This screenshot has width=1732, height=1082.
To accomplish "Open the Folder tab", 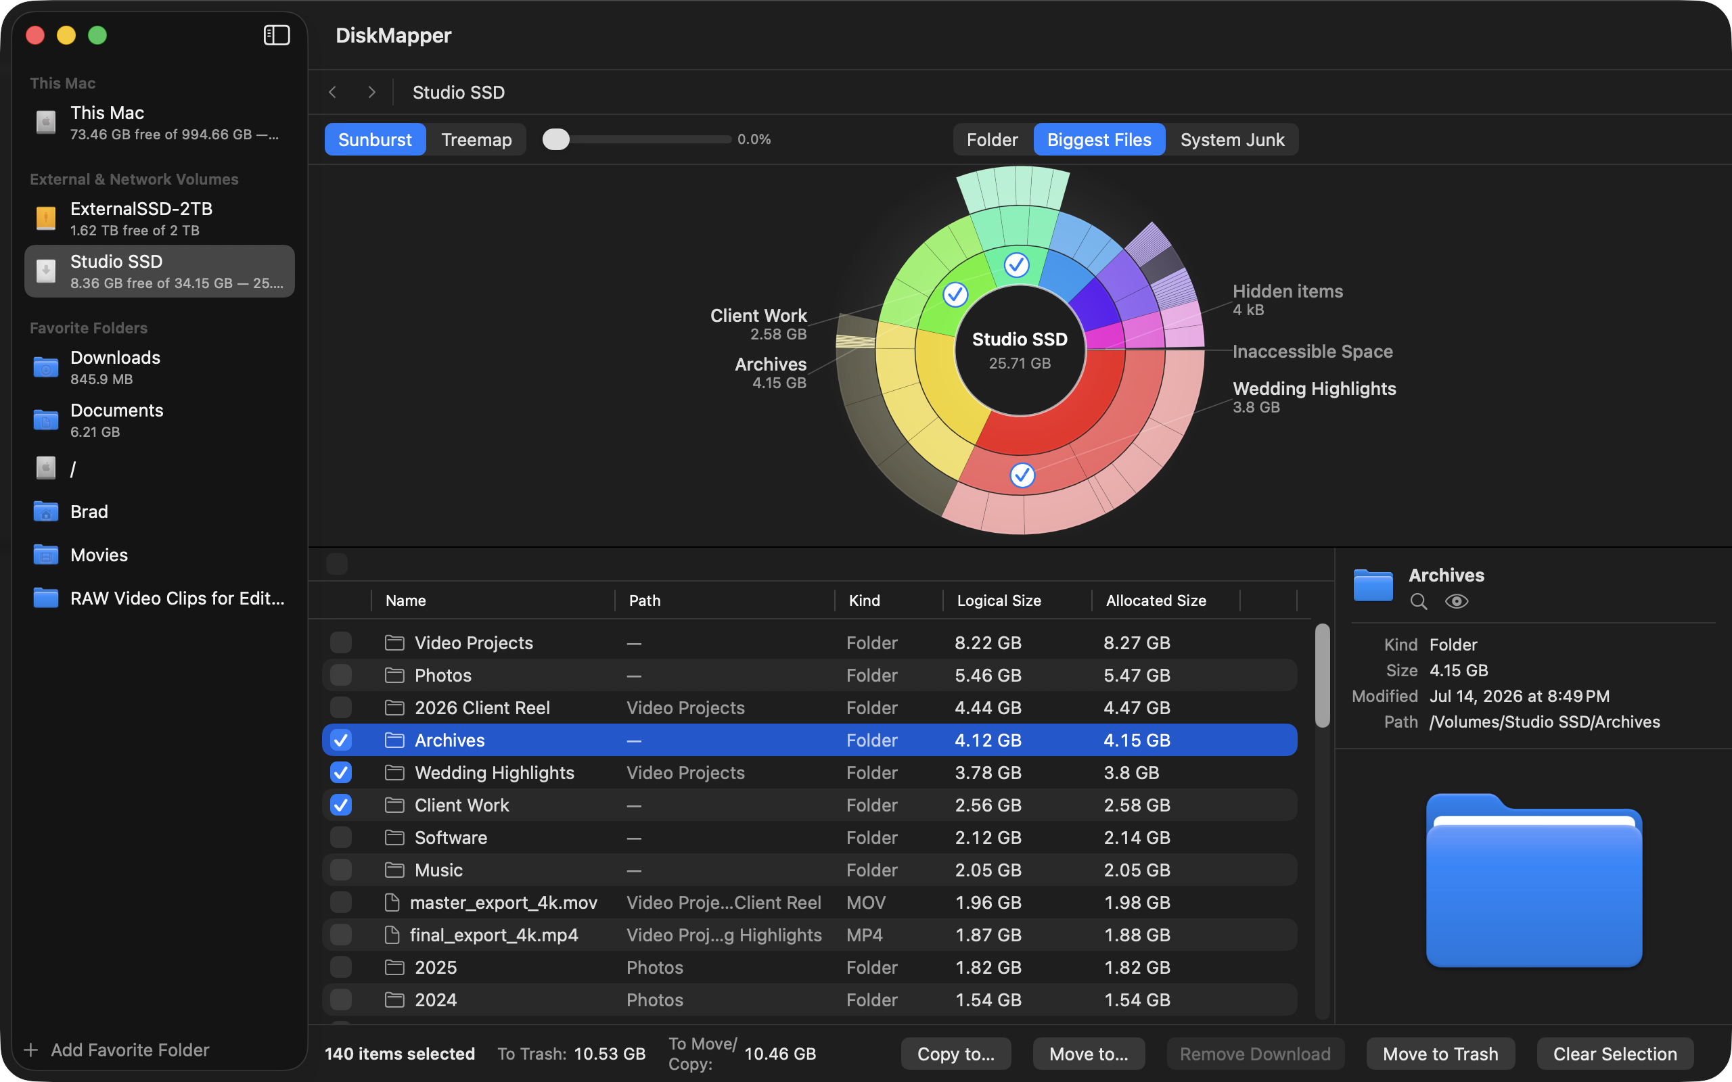I will point(992,139).
